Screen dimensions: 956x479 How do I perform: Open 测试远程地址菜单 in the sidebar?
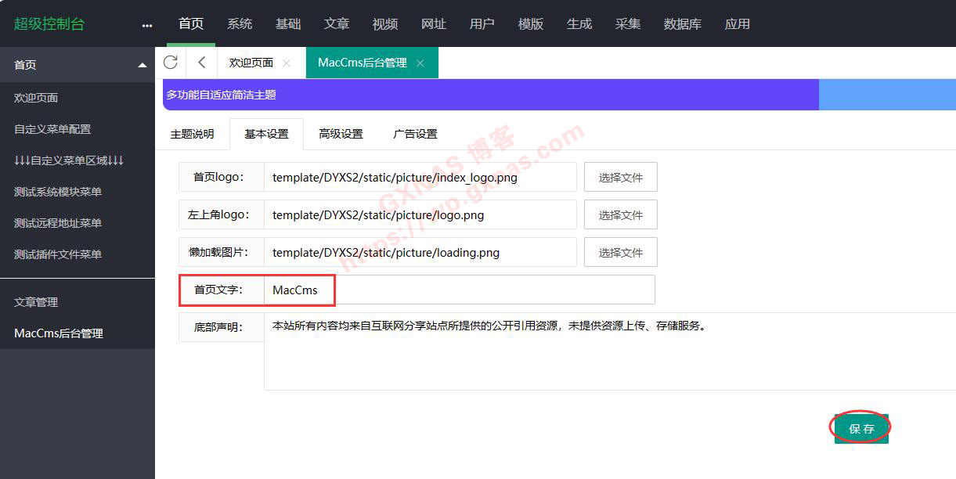point(58,223)
